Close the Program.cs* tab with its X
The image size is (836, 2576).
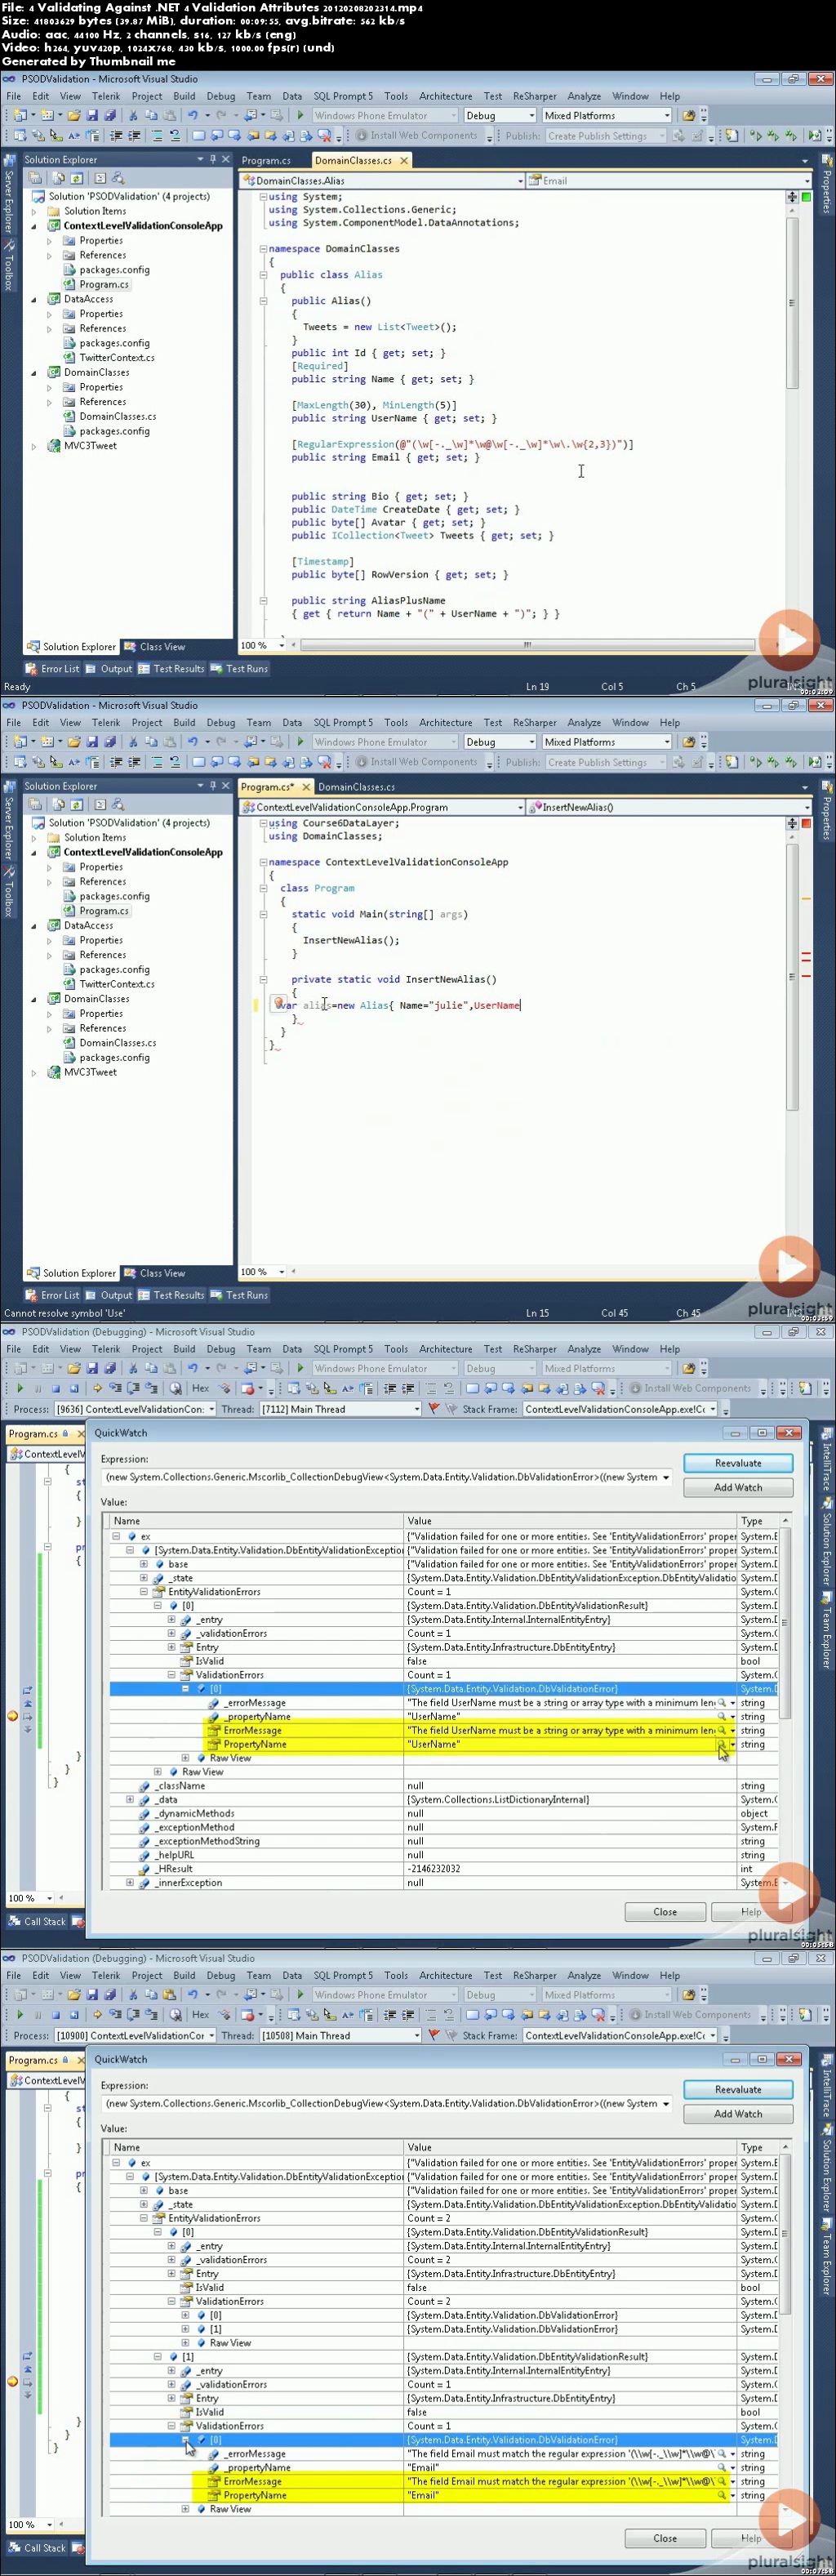306,786
